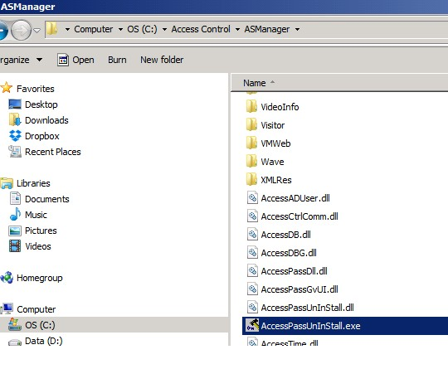Click the Recent Places icon

pos(15,152)
